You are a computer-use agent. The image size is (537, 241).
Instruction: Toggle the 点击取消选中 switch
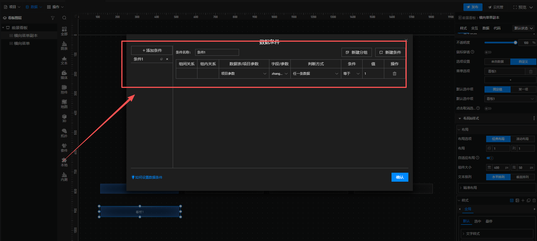[x=488, y=109]
